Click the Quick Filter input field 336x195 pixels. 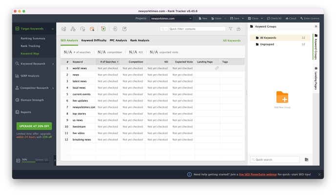click(x=197, y=29)
